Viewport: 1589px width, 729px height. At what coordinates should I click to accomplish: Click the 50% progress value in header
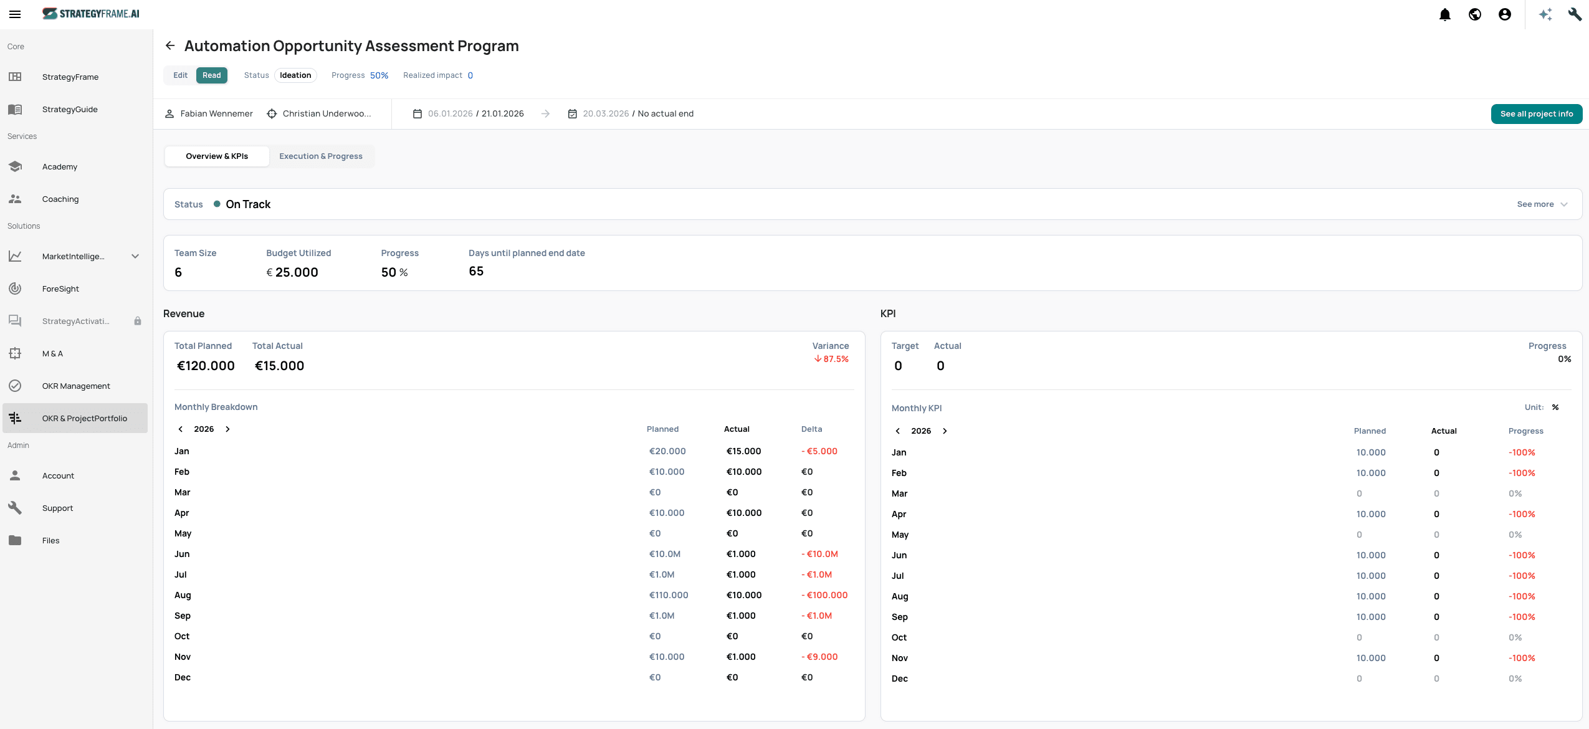coord(379,75)
